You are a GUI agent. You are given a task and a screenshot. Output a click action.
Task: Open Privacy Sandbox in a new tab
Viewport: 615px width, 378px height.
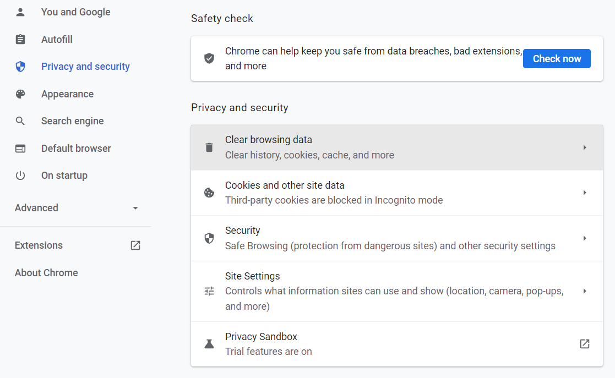(584, 343)
